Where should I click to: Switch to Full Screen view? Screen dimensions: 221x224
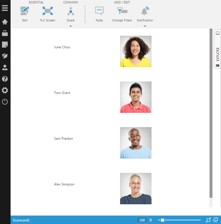(48, 14)
